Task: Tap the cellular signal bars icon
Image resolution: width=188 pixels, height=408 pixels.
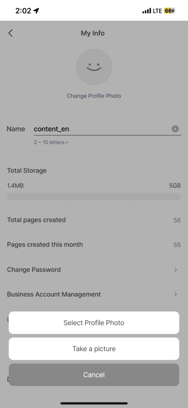Action: (x=146, y=11)
